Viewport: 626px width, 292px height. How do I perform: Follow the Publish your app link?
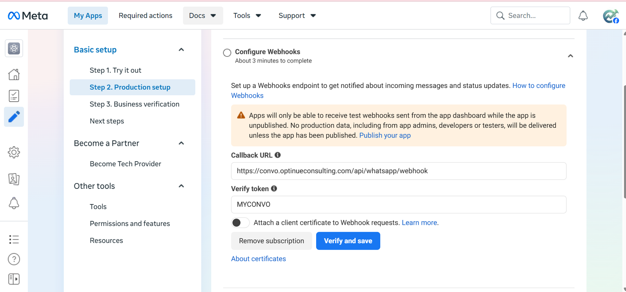coord(385,135)
